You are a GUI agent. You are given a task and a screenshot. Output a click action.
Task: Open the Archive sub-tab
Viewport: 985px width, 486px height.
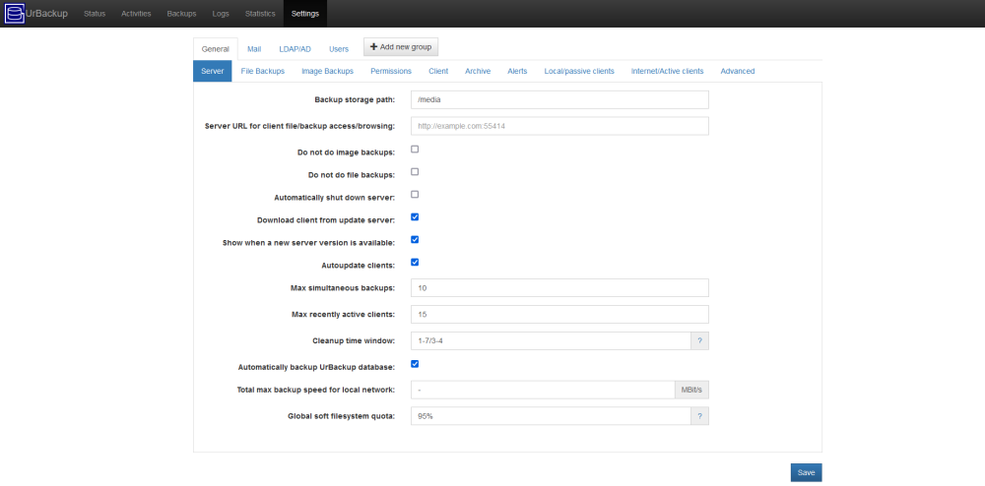[478, 71]
